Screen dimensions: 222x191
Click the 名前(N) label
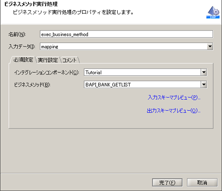point(17,34)
